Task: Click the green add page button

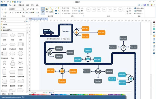Action: pos(46,93)
